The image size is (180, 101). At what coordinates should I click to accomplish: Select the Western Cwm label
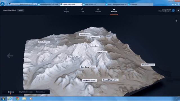pyautogui.click(x=94, y=46)
